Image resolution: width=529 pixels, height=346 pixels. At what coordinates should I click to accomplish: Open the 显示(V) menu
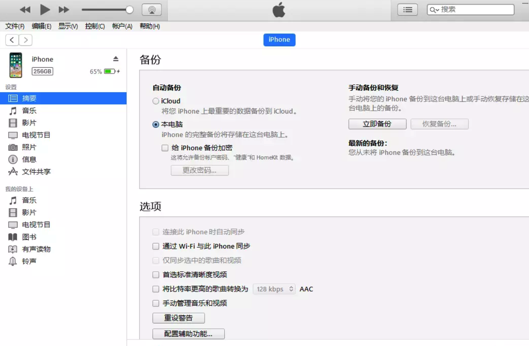68,26
